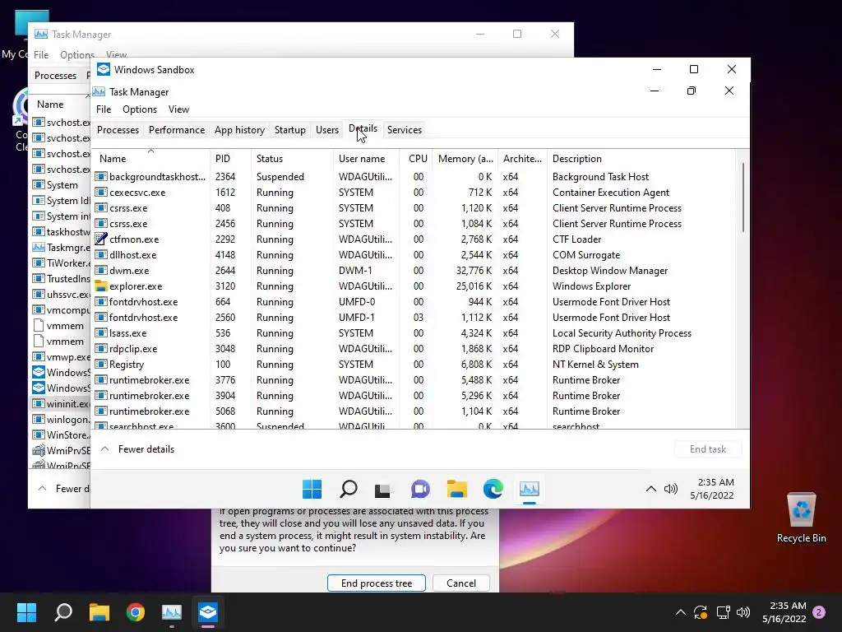Switch to host Task Manager taskbar icon
This screenshot has width=842, height=632.
172,611
